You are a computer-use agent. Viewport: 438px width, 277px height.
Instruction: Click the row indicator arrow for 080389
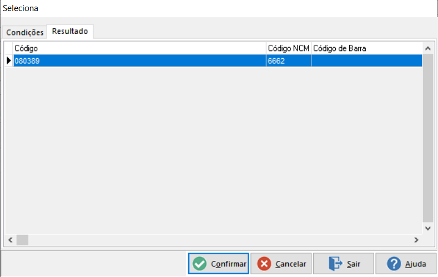[9, 61]
